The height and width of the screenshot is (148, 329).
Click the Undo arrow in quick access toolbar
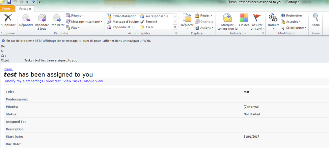click(15, 2)
